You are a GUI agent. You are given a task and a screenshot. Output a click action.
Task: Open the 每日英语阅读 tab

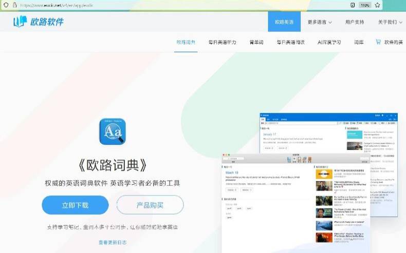pos(290,42)
